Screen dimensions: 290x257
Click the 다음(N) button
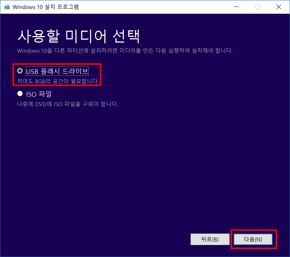pyautogui.click(x=253, y=239)
